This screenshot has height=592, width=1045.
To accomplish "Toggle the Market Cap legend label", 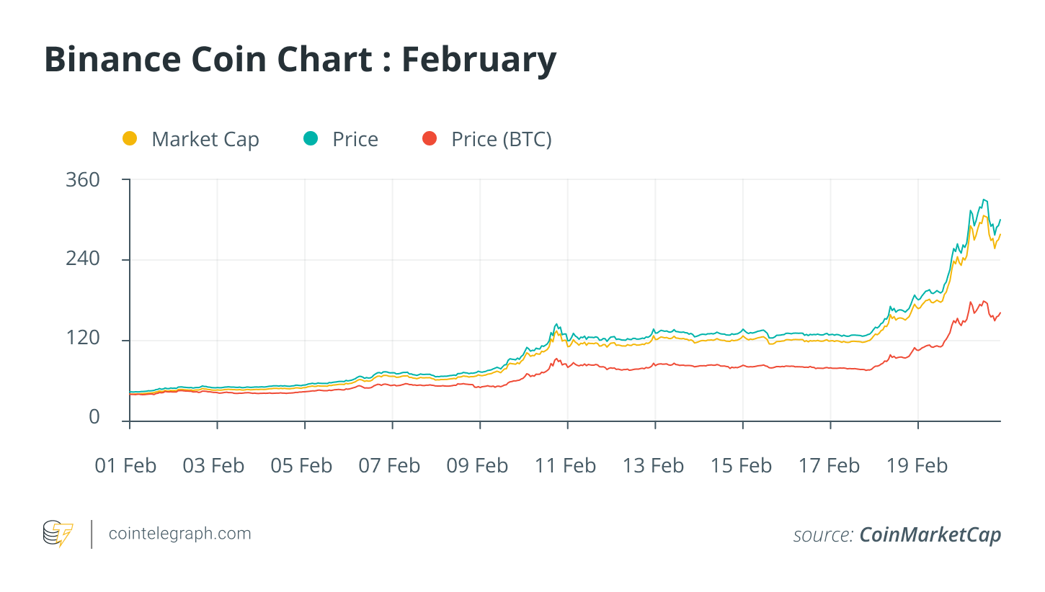I will point(205,140).
